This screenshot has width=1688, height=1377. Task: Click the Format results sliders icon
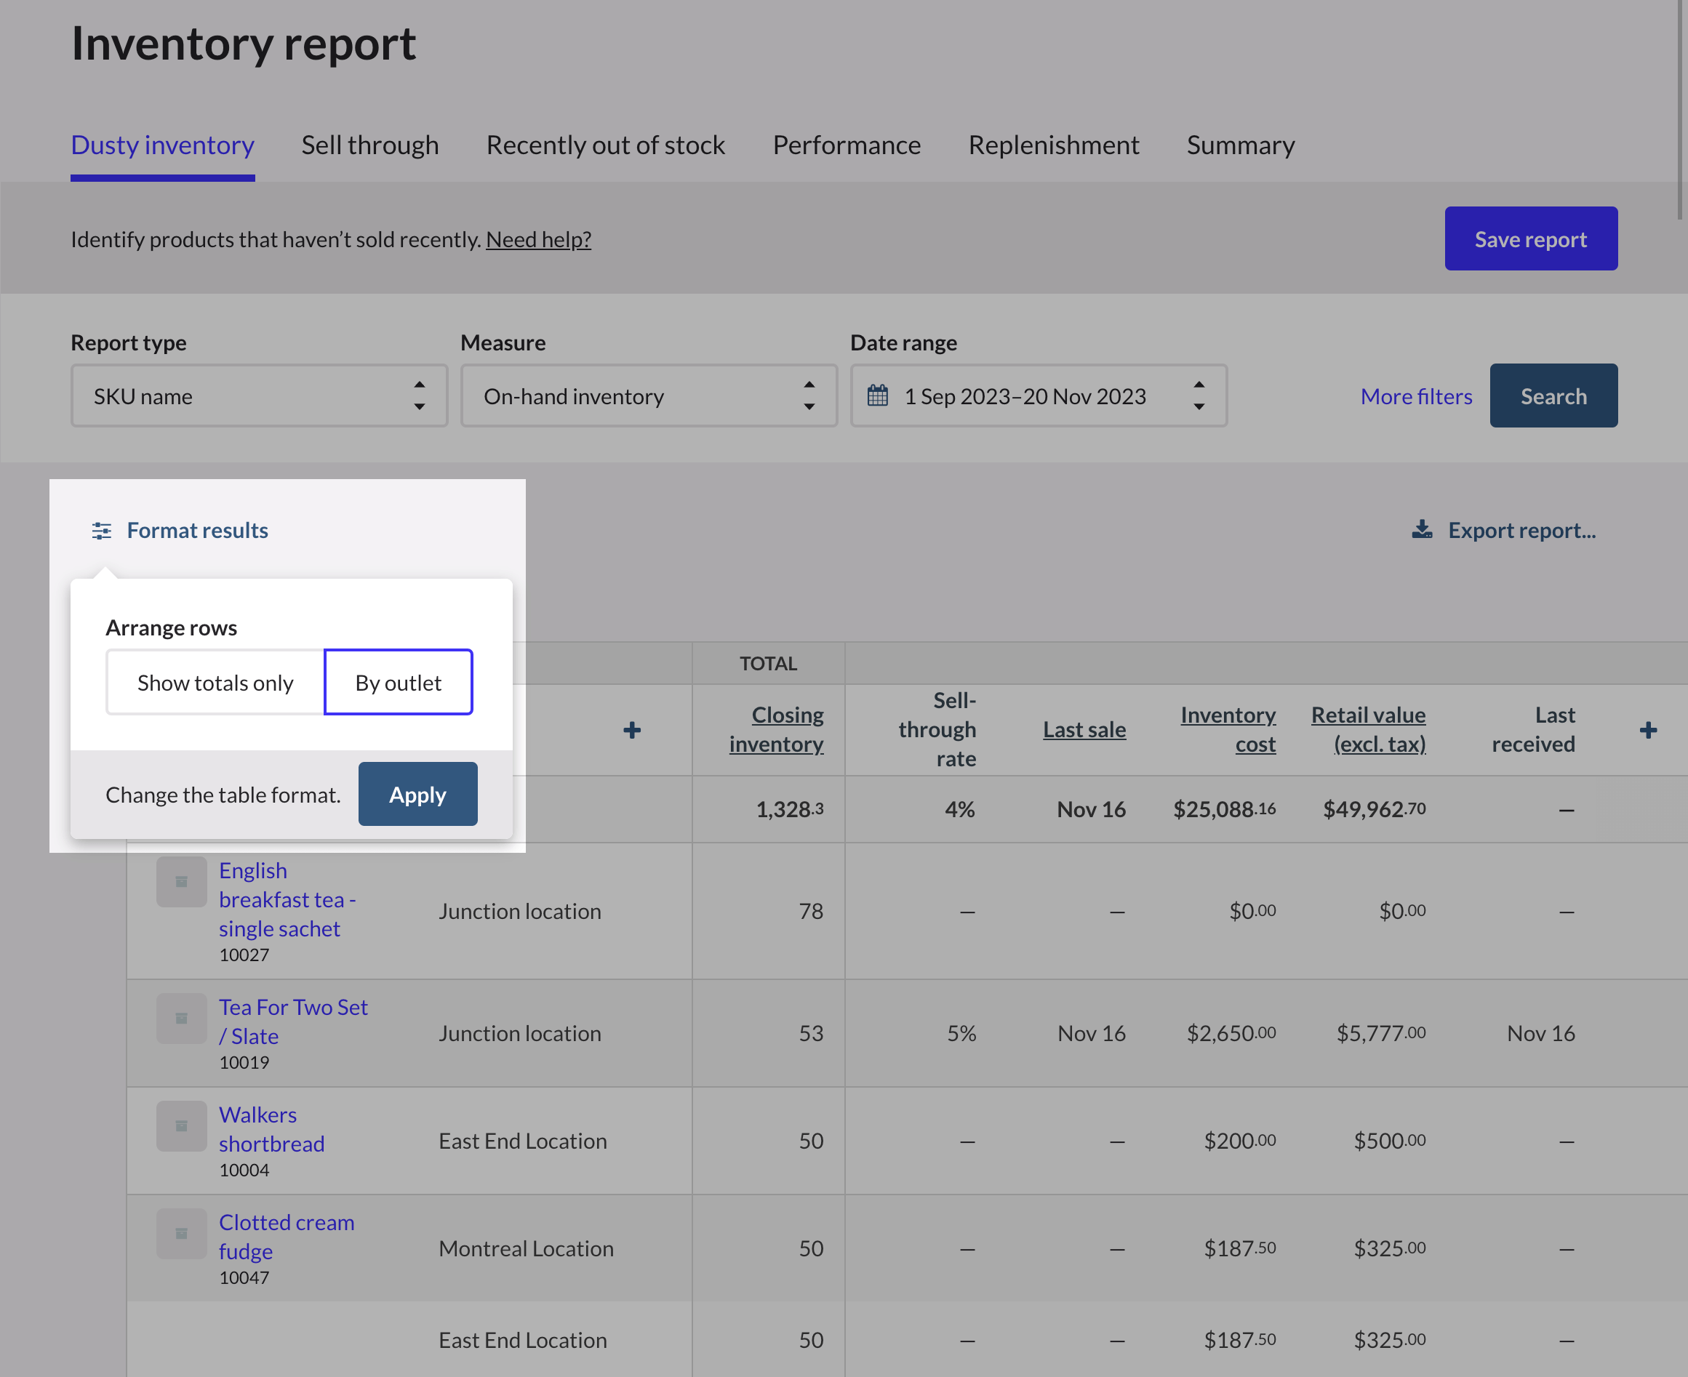pyautogui.click(x=102, y=531)
